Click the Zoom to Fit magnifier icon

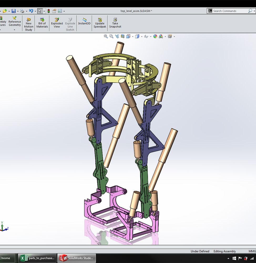[x=106, y=36]
